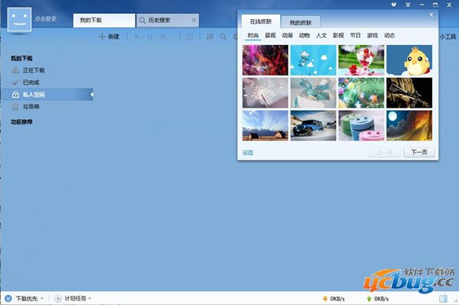The height and width of the screenshot is (305, 459).
Task: Switch to the 我的下载 tab
Action: (104, 21)
